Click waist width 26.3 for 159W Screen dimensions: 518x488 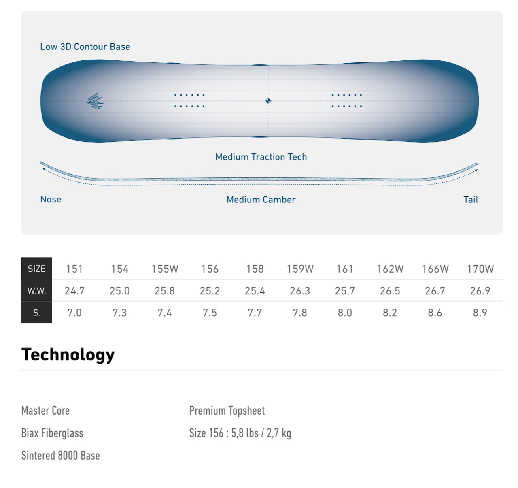tap(300, 291)
